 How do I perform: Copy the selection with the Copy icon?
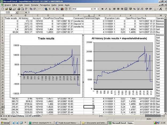coord(31,9)
